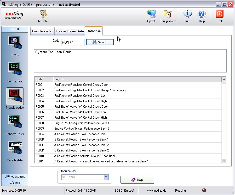This screenshot has width=235, height=195.
Task: Open the Sensor data sidebar icon
Action: pyautogui.click(x=15, y=69)
